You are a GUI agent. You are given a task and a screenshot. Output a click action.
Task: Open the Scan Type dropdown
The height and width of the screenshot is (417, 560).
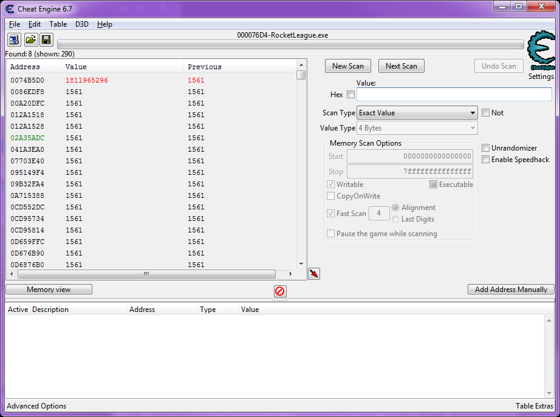[417, 113]
